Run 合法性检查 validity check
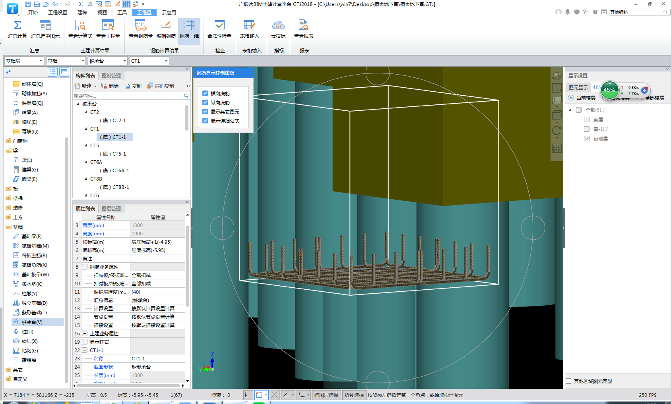Image resolution: width=671 pixels, height=404 pixels. 219,29
